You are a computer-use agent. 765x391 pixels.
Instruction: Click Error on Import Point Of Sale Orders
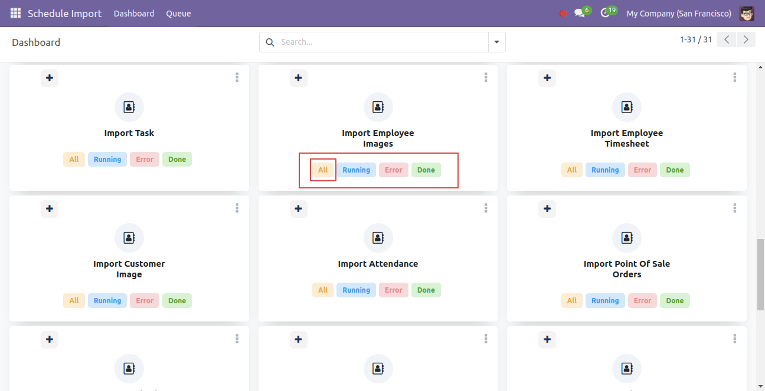(x=642, y=301)
